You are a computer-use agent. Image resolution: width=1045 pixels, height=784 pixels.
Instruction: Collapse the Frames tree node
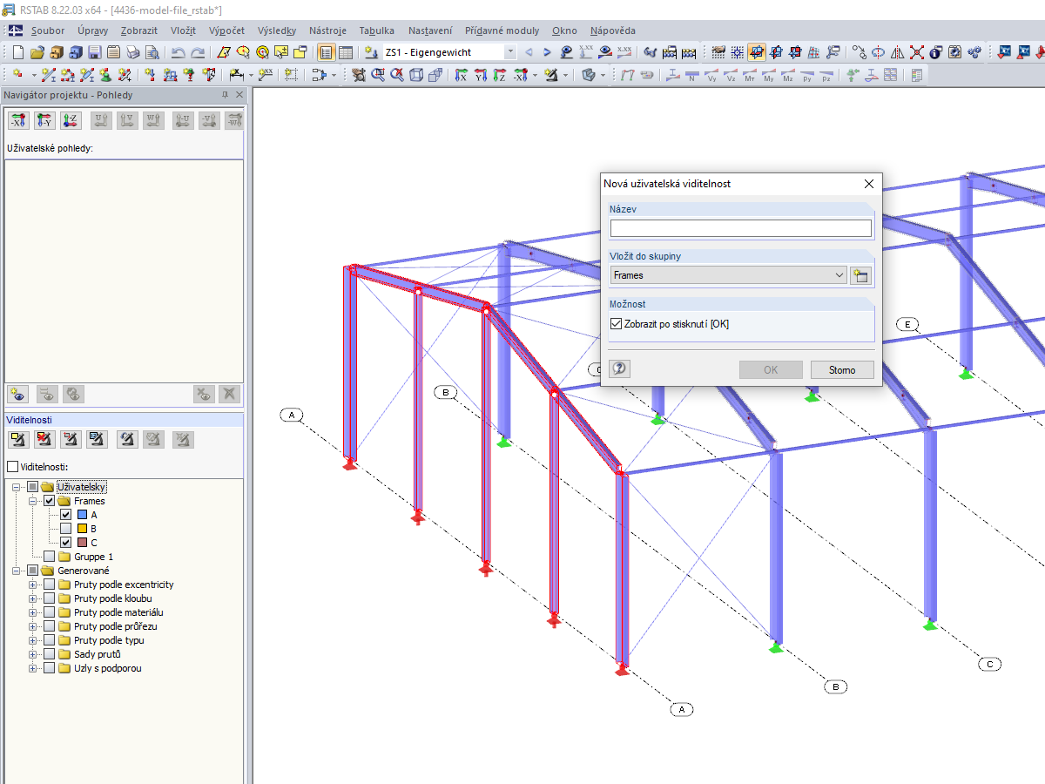pyautogui.click(x=33, y=501)
